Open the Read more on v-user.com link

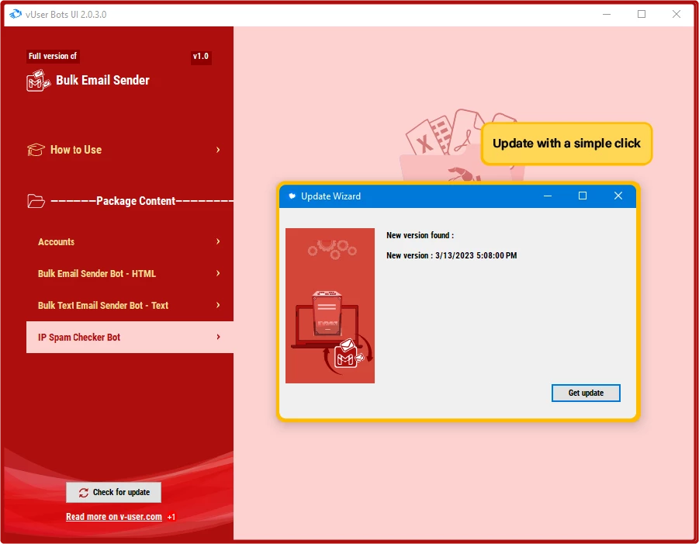coord(114,517)
